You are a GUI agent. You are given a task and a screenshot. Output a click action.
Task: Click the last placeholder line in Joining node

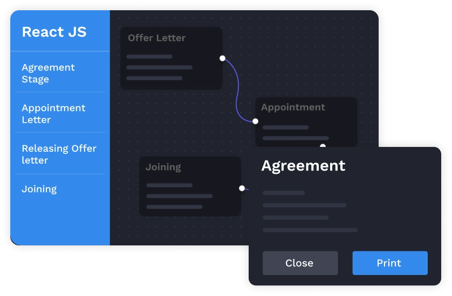[174, 207]
